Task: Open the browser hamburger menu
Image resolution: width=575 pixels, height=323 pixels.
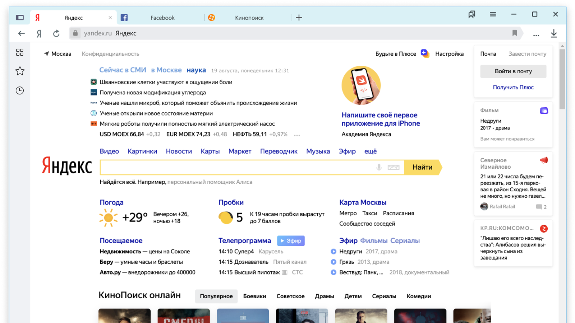Action: [x=493, y=14]
